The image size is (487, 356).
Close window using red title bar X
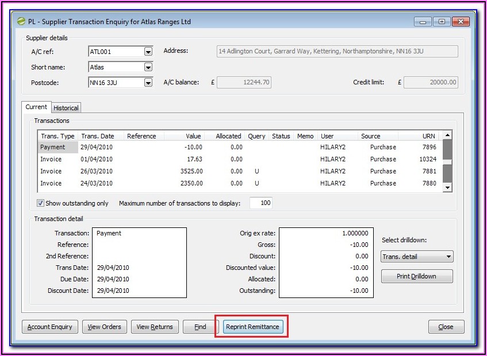click(x=460, y=22)
